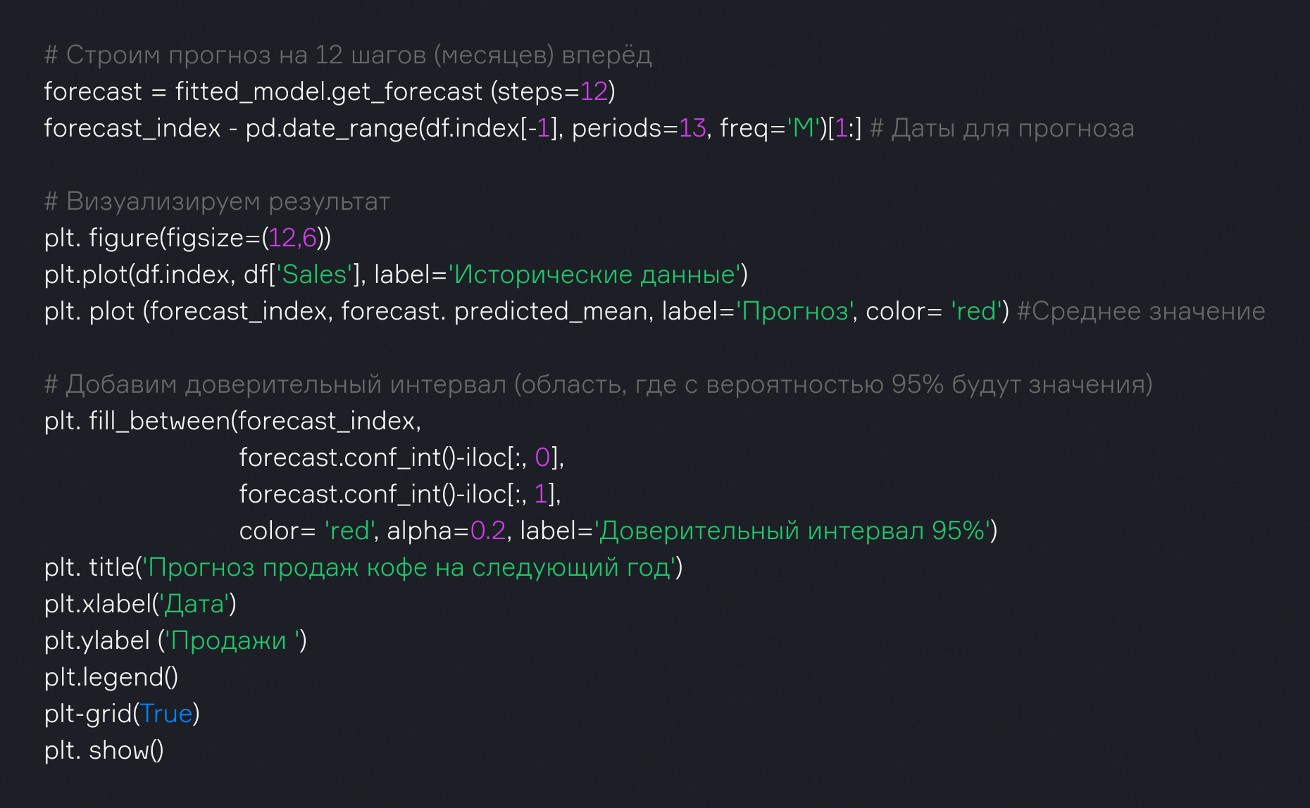This screenshot has width=1310, height=808.
Task: Click 'fill_between' function name
Action: [159, 421]
